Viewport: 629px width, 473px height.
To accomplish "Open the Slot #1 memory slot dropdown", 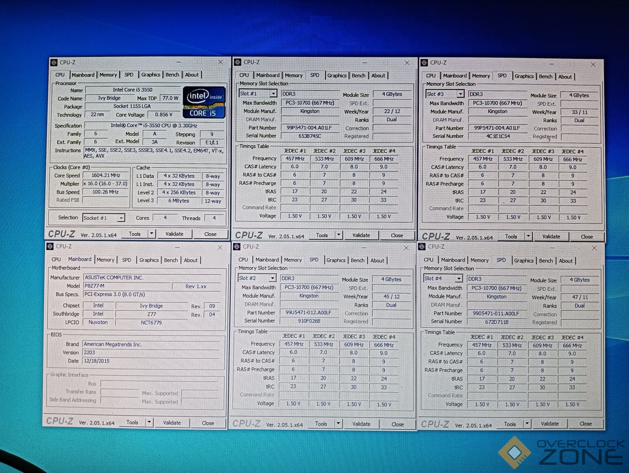I will tap(273, 94).
